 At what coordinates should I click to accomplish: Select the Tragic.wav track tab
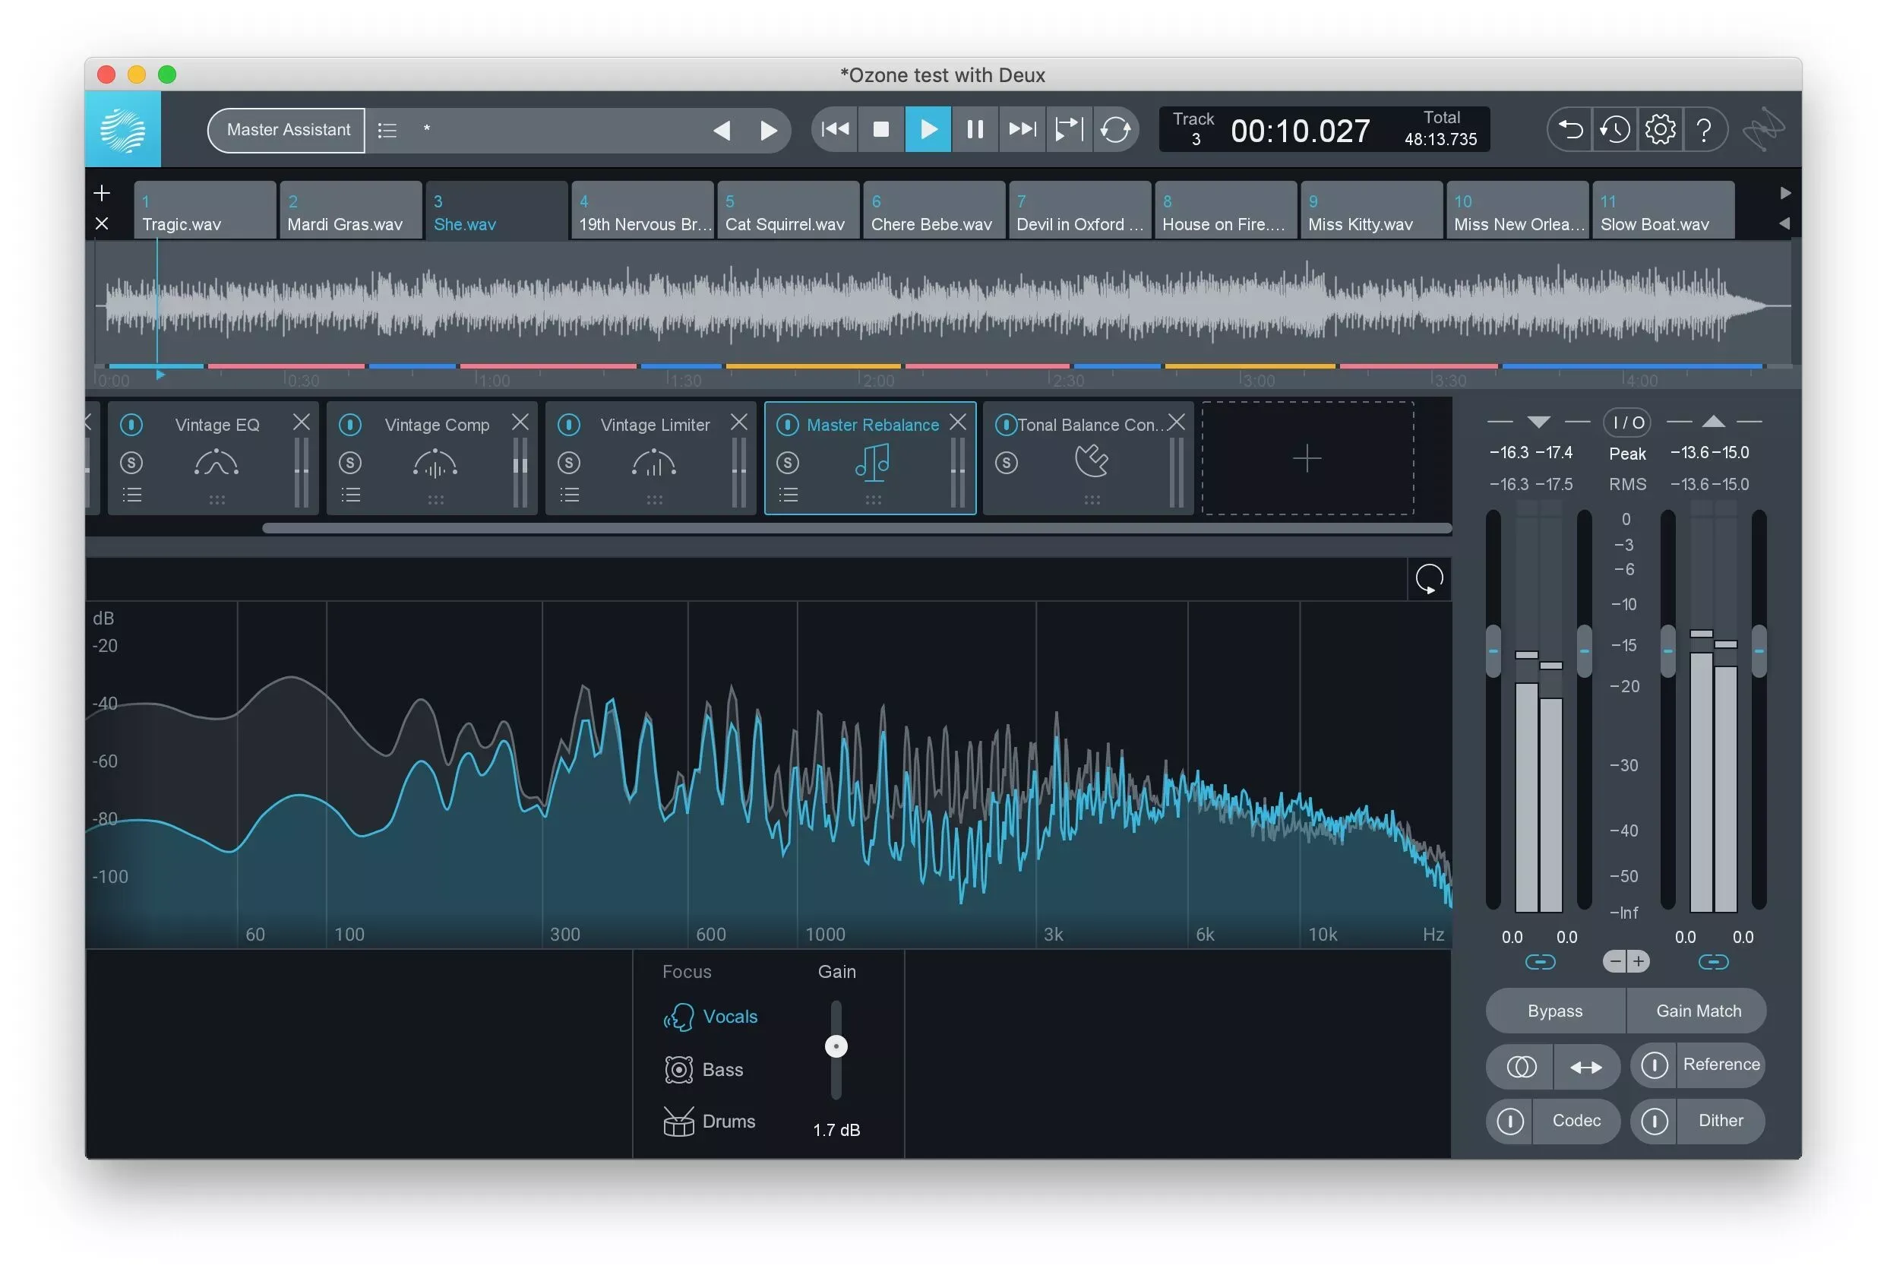(204, 210)
